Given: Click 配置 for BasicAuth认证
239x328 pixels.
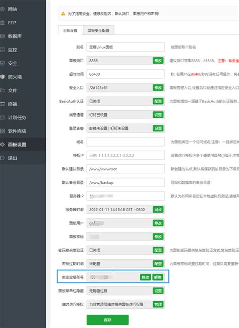Looking at the screenshot, I should pos(158,101).
